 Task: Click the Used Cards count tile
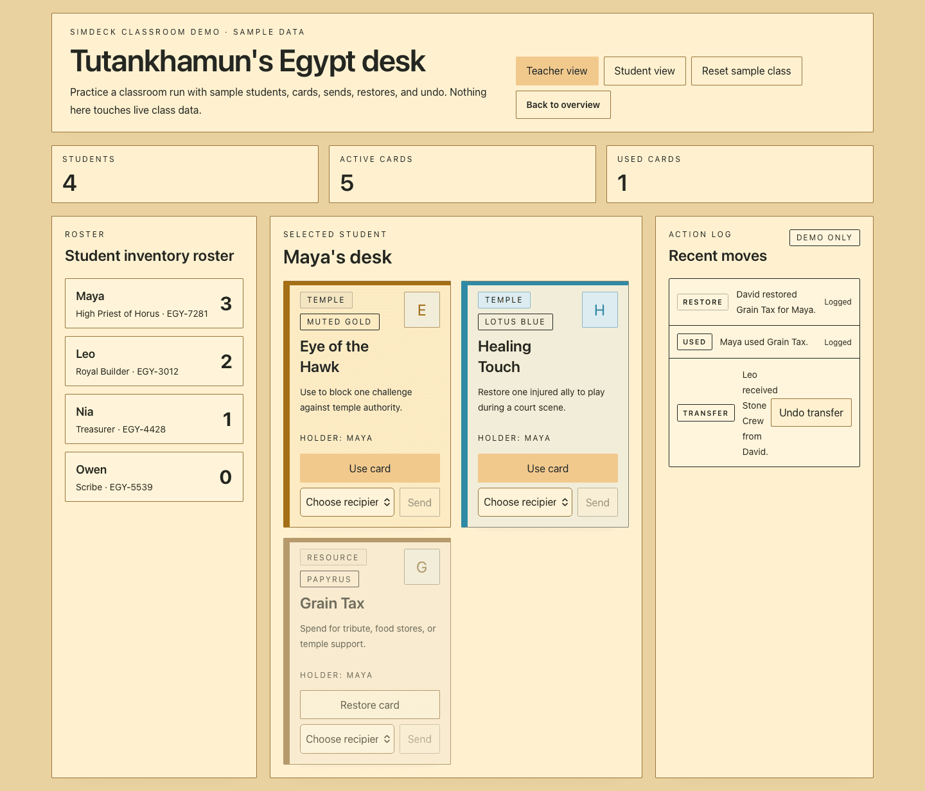click(740, 174)
